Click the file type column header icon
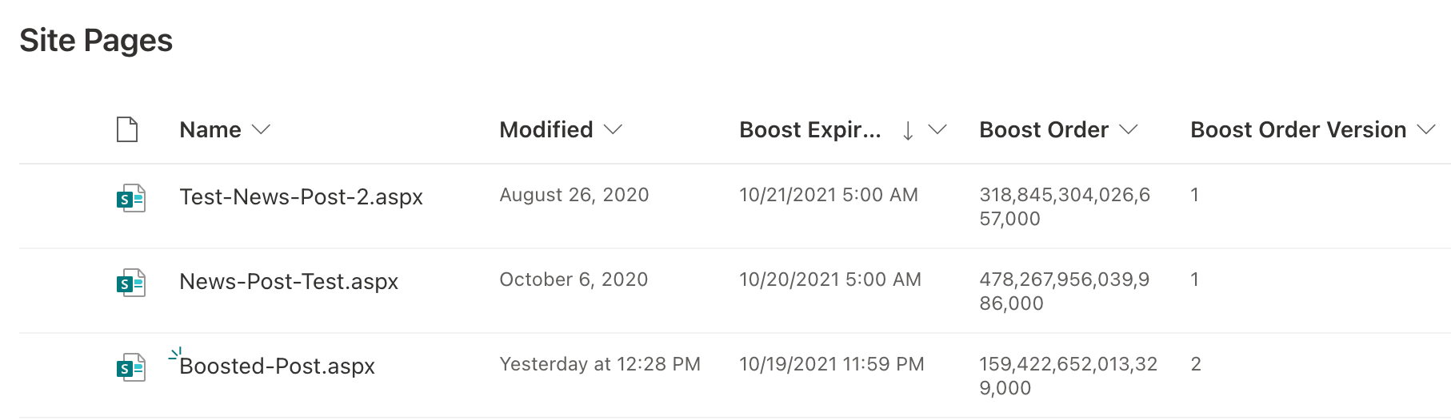 click(x=127, y=129)
